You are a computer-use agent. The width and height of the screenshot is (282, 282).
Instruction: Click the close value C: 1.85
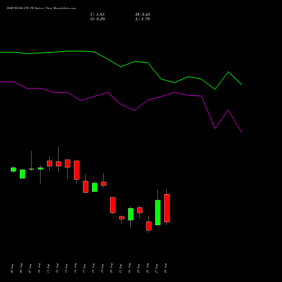(98, 15)
